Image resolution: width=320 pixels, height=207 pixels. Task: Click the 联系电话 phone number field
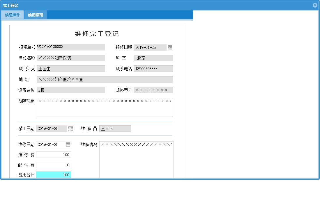click(x=153, y=68)
